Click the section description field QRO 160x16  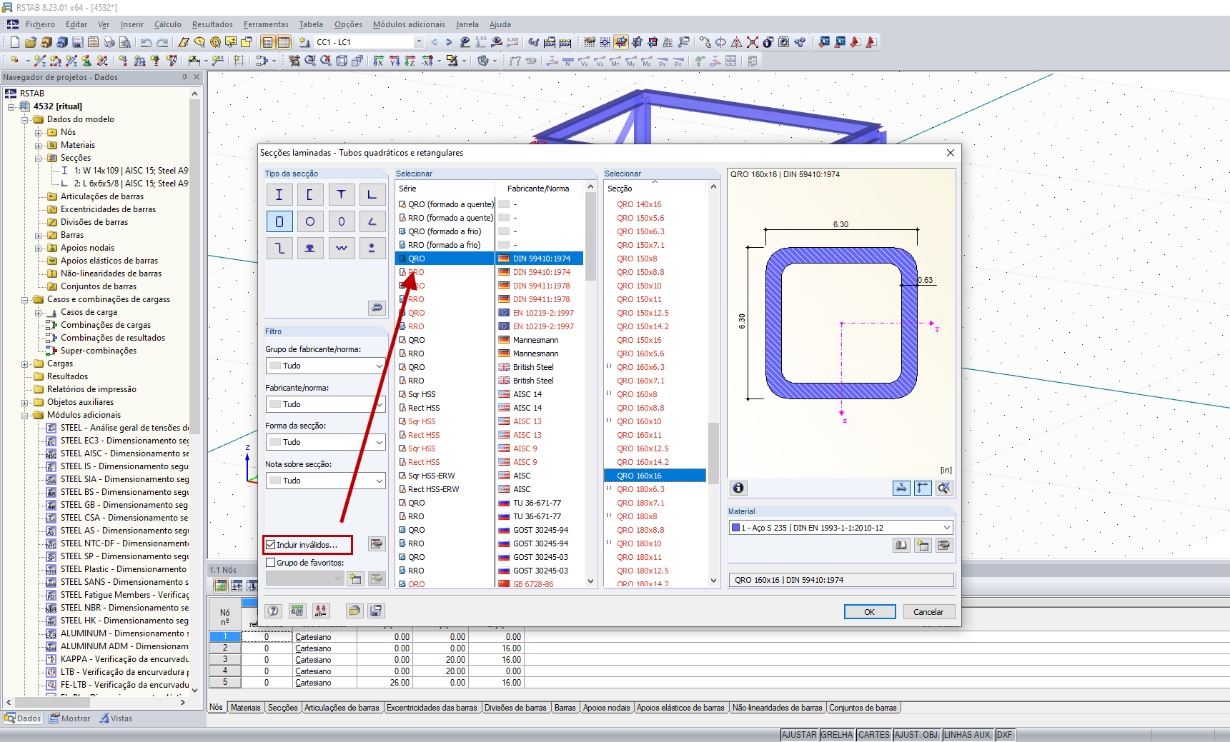pos(841,580)
